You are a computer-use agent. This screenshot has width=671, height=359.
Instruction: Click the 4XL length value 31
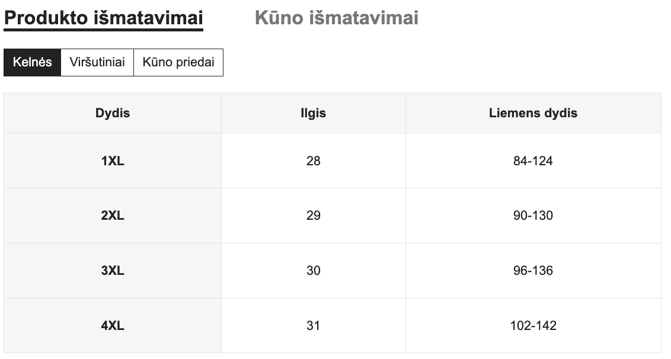point(313,325)
